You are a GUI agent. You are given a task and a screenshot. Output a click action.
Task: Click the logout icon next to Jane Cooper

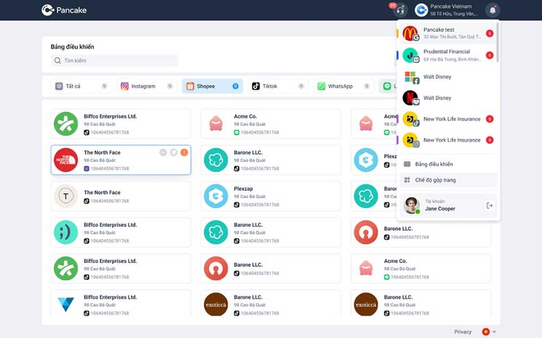click(x=489, y=206)
